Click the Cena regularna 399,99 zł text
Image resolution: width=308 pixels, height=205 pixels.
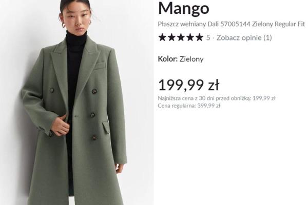click(x=189, y=106)
